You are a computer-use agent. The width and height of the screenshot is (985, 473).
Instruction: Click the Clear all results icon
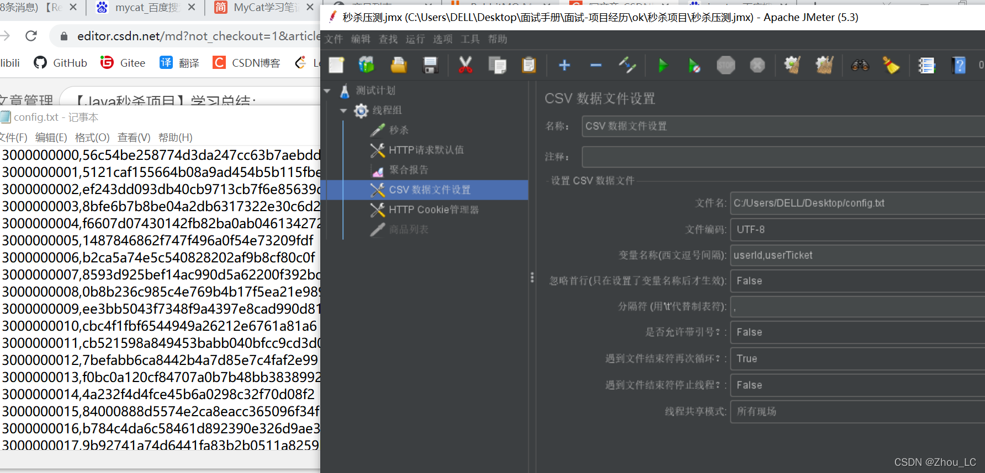coord(825,65)
